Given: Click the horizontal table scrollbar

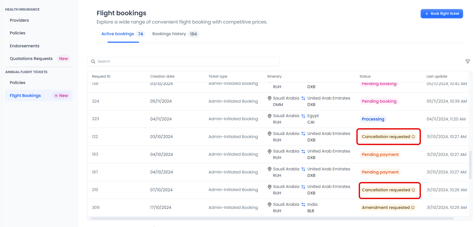Looking at the screenshot, I should (x=272, y=218).
